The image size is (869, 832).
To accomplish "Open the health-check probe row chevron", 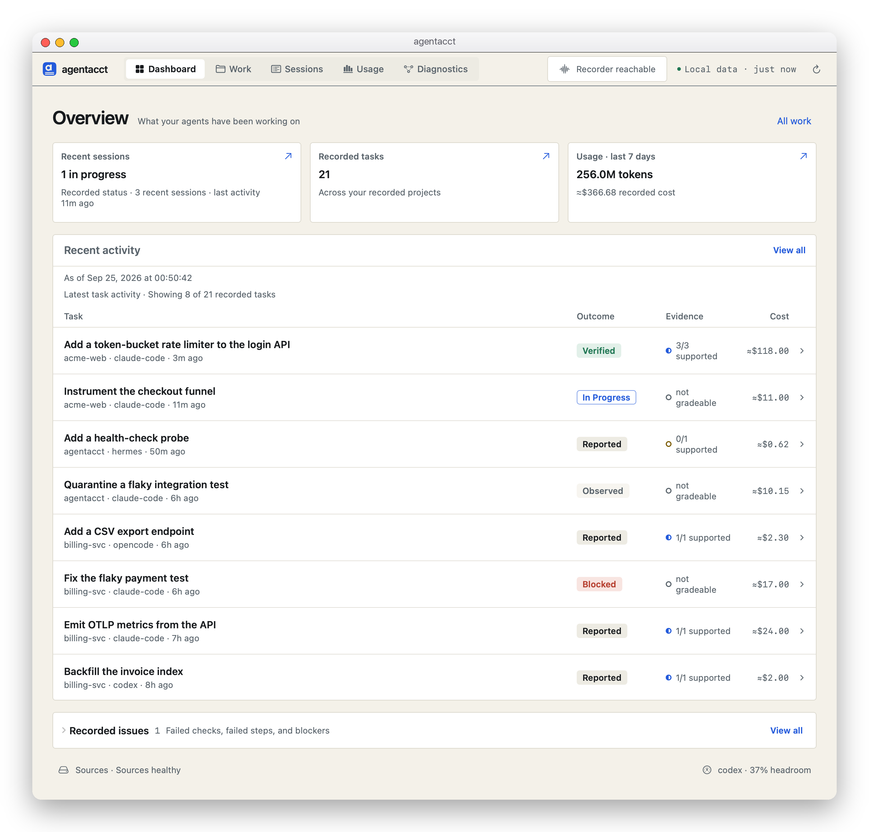I will [x=802, y=444].
